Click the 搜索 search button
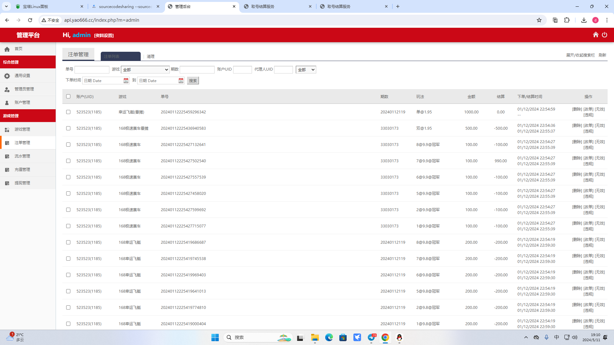 193,80
